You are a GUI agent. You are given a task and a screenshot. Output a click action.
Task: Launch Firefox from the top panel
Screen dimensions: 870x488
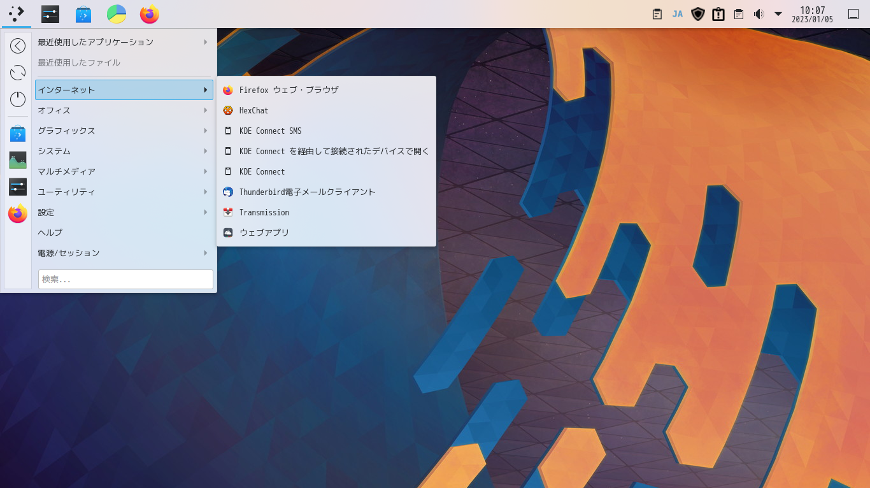(x=150, y=13)
